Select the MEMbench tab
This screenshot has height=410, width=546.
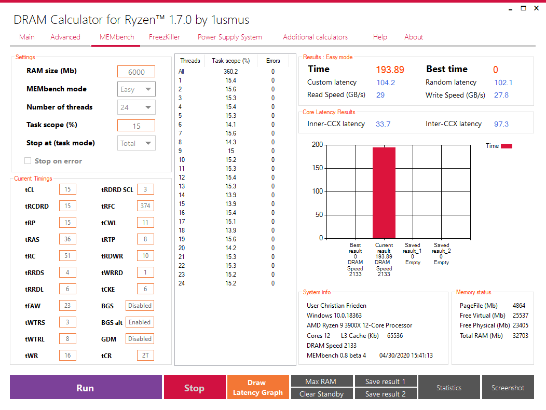[117, 37]
